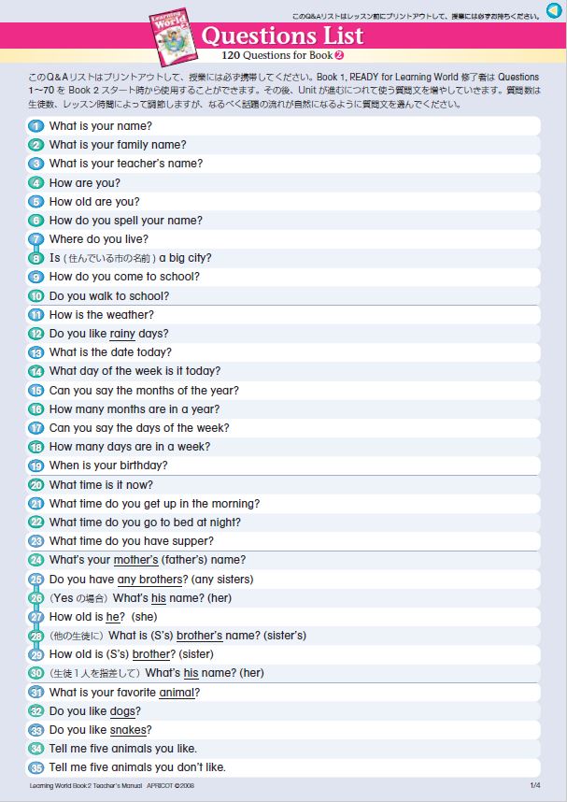The image size is (567, 802).
Task: Click the number 24 circle badge
Action: [x=36, y=560]
